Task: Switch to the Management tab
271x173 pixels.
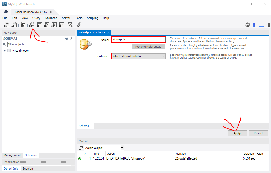Action: click(12, 155)
